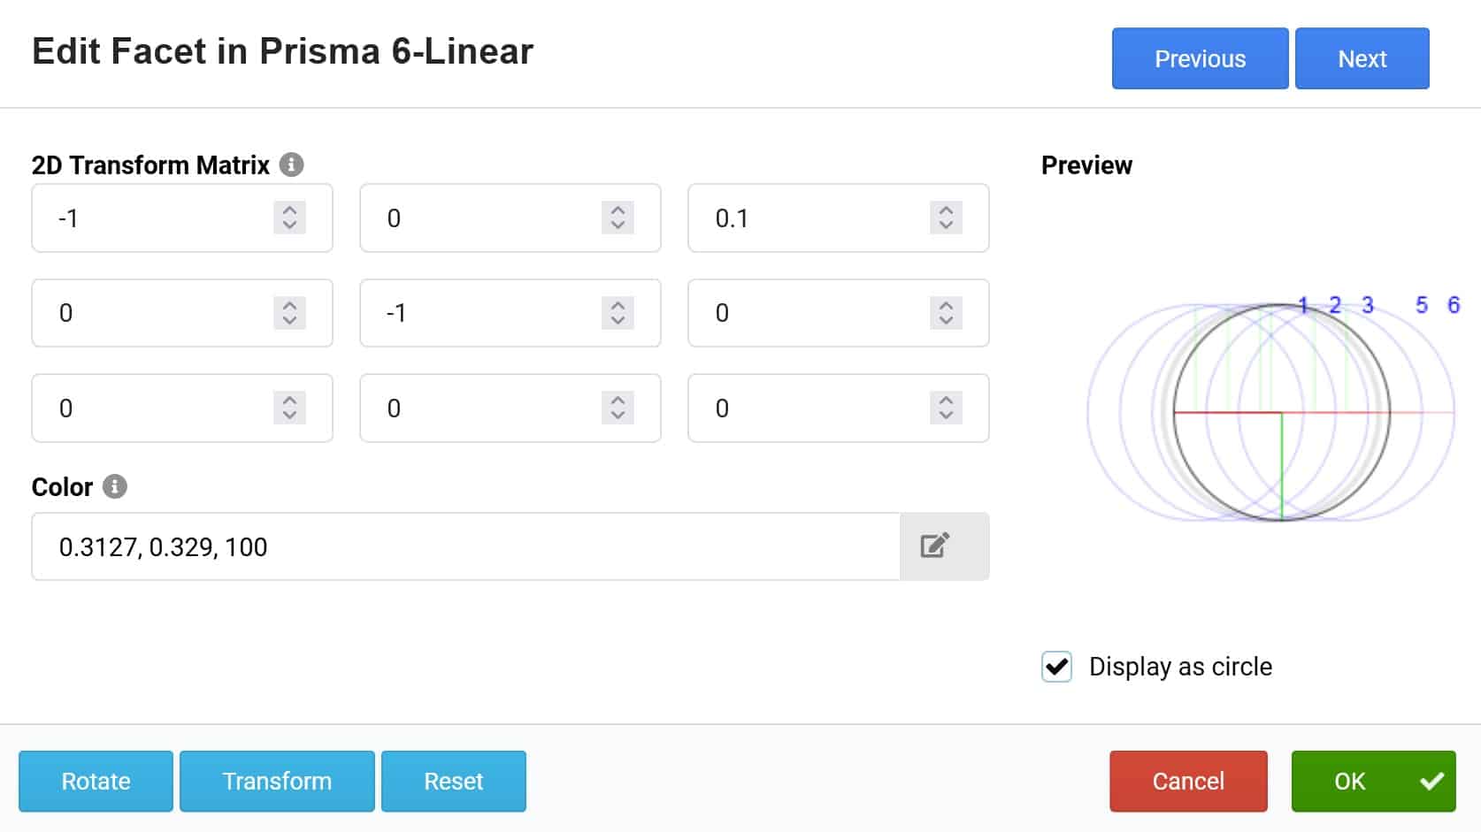Click into the Color value text field
Viewport: 1481px width, 832px height.
[x=464, y=546]
